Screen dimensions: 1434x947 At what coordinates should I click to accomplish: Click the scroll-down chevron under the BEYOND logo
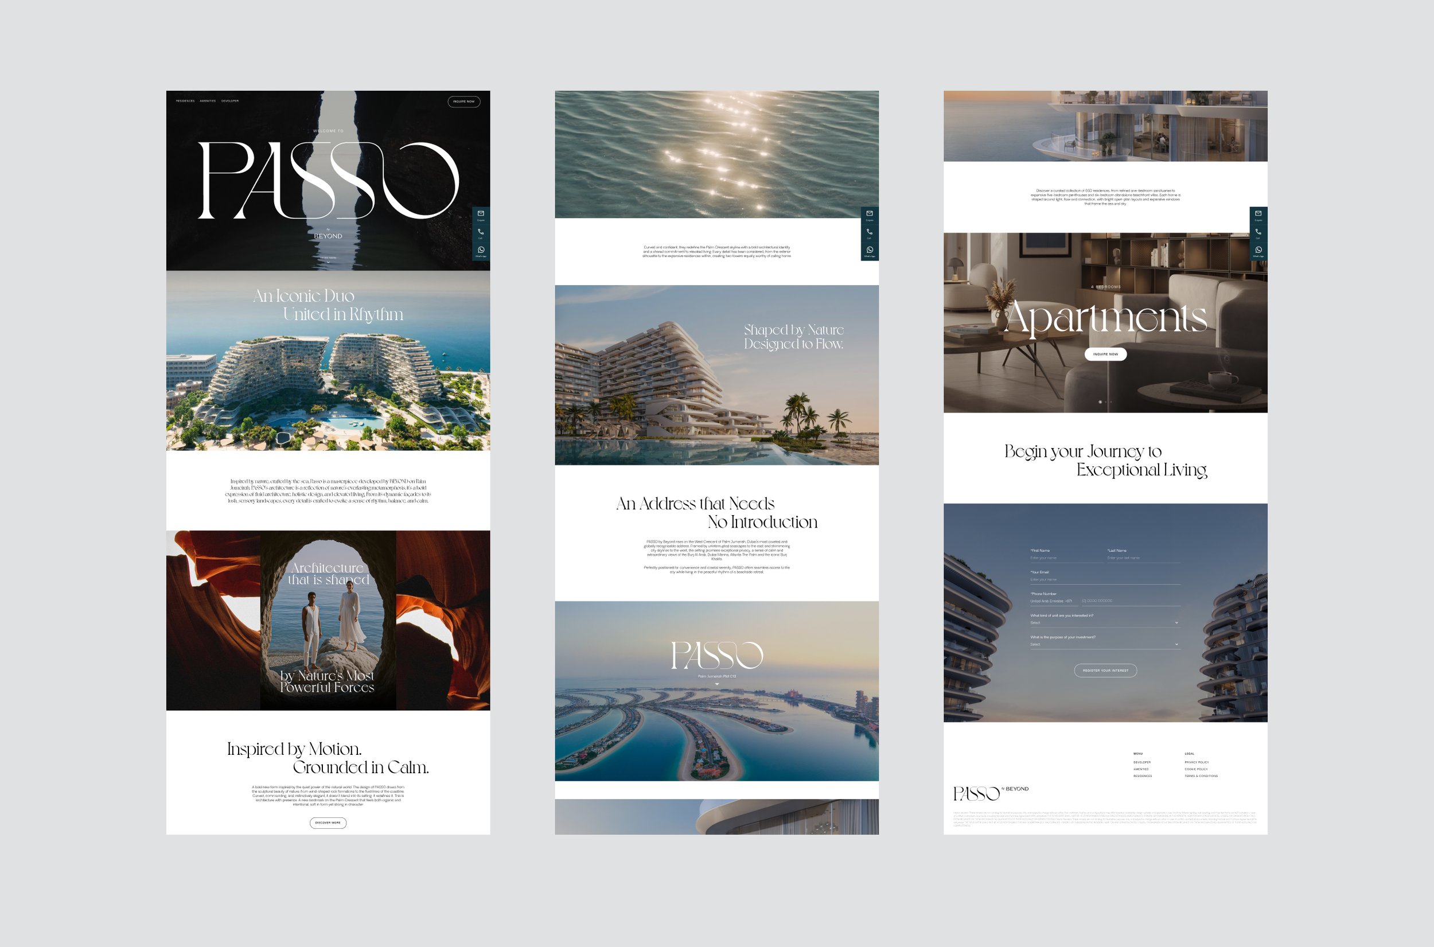328,263
